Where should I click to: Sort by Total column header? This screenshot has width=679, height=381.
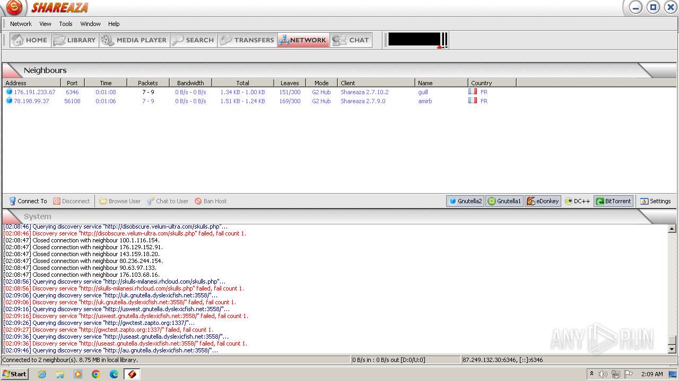pos(243,83)
